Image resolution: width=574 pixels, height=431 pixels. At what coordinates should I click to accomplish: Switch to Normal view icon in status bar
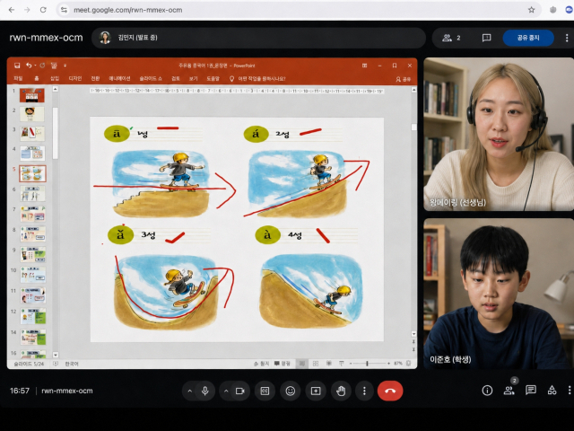point(302,364)
